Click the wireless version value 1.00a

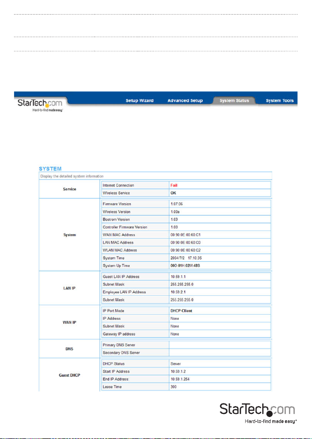(x=175, y=212)
